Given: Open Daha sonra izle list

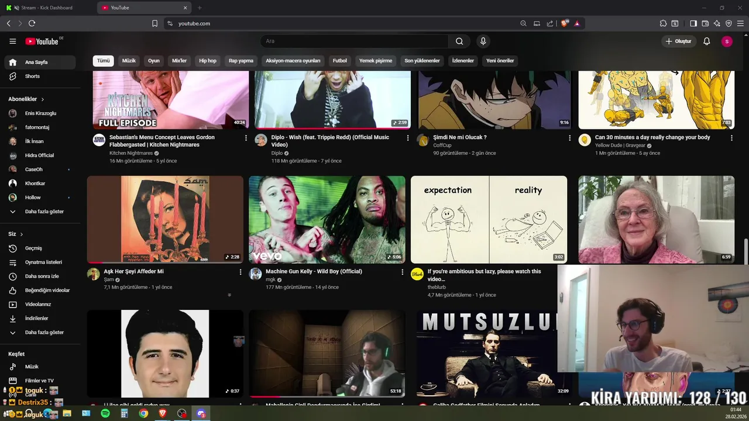Looking at the screenshot, I should point(40,276).
